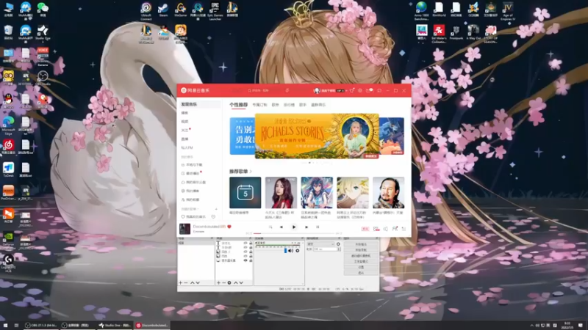588x330 pixels.
Task: Toggle visibility of first text source in OBS
Action: coord(245,243)
